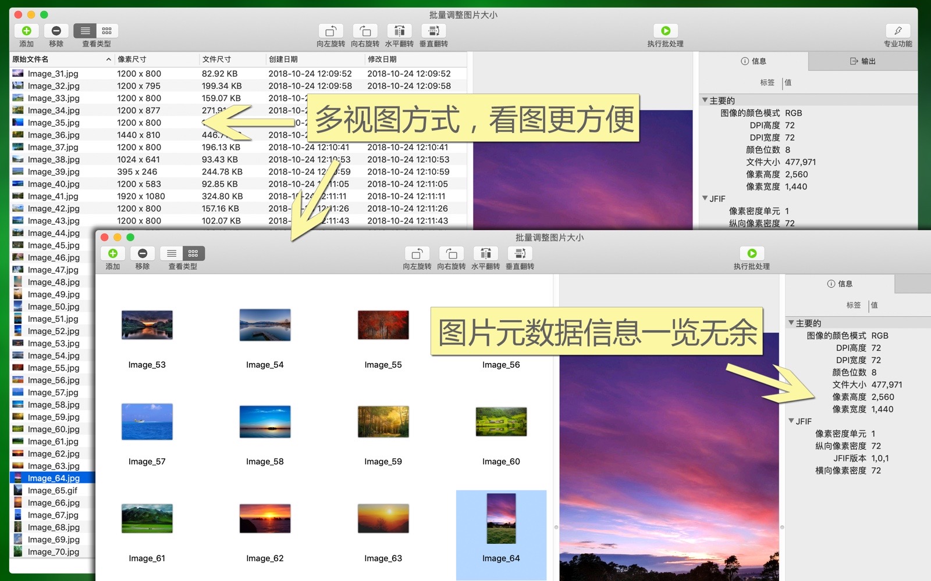
Task: Select the 信息 tab in back window
Action: (x=754, y=61)
